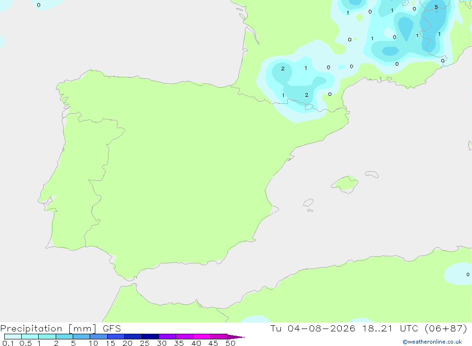This screenshot has width=472, height=346.
Task: Click the '40' legend scale label
Action: pyautogui.click(x=196, y=343)
